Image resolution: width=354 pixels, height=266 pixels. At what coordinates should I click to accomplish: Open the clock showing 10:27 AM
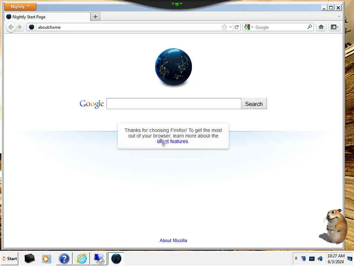click(336, 258)
